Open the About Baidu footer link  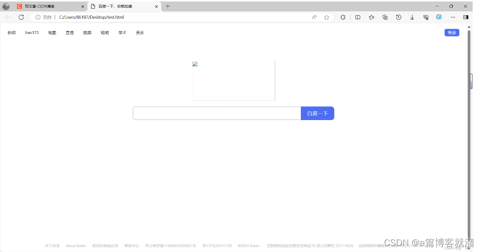coord(76,246)
